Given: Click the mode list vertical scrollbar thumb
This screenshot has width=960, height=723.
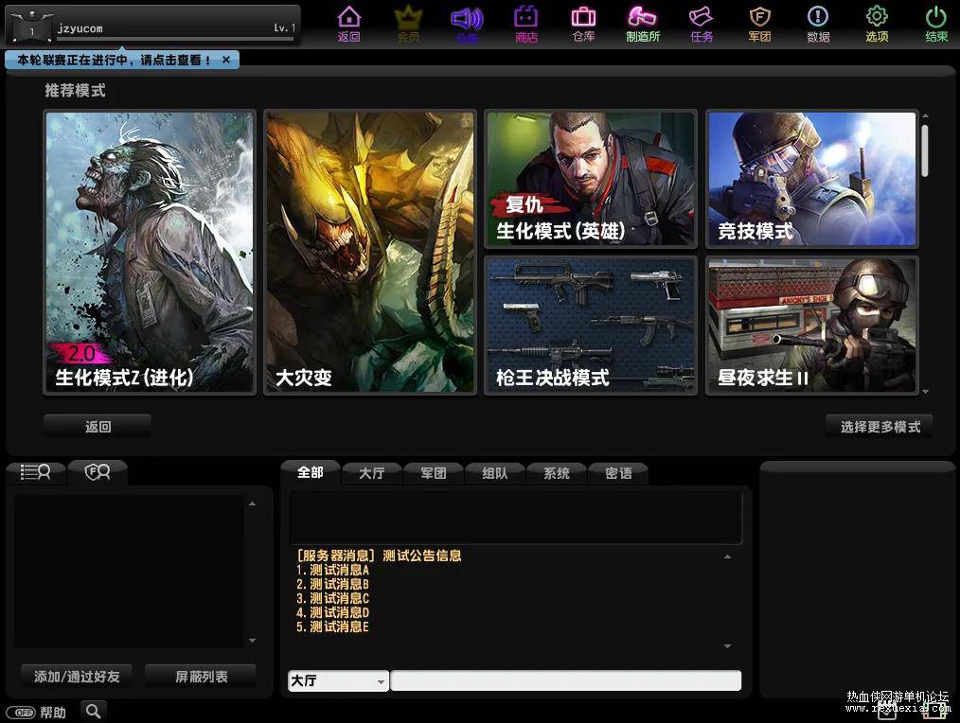Looking at the screenshot, I should [925, 150].
